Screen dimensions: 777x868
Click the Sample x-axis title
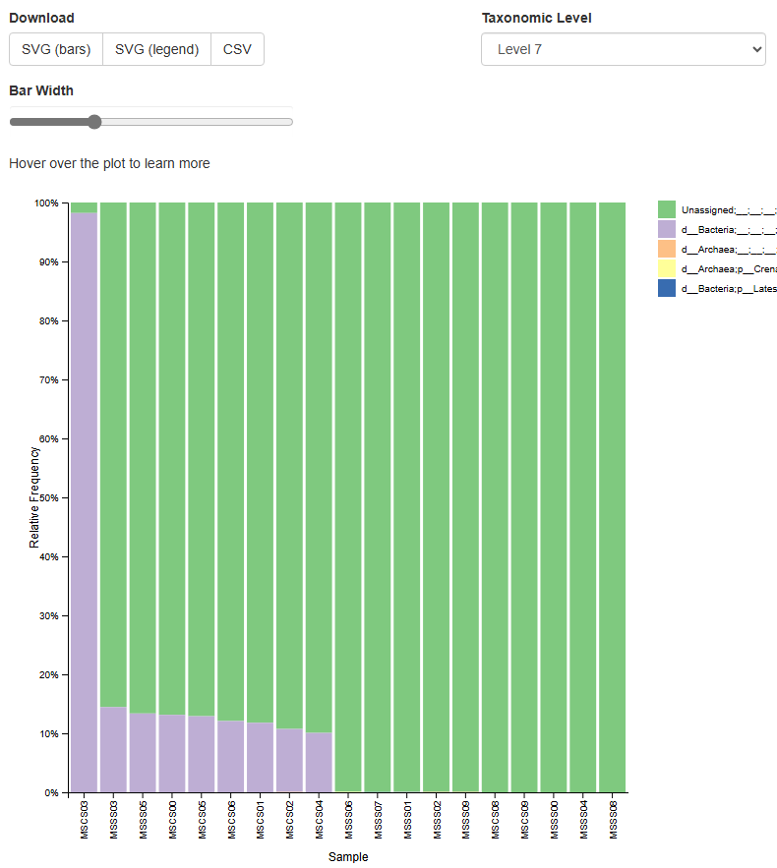click(348, 857)
